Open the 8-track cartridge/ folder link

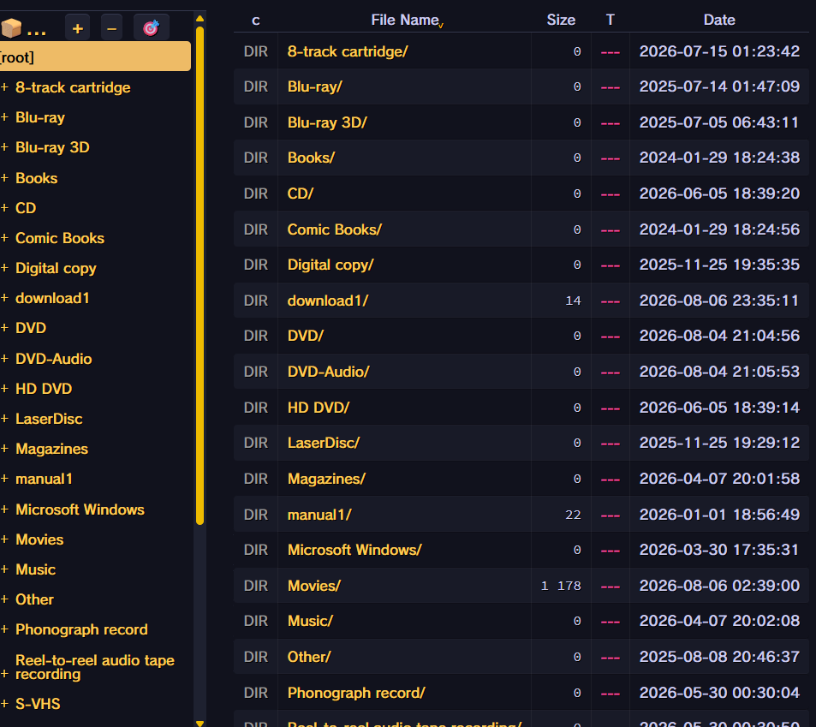[348, 51]
